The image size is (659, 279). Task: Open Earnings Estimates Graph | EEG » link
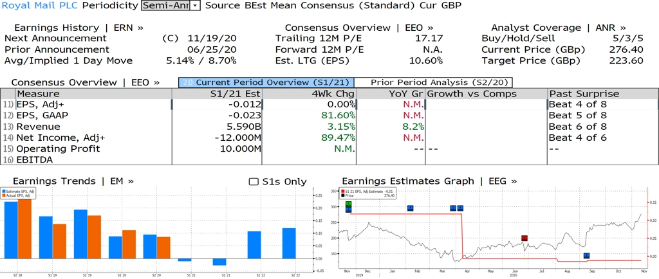pos(429,181)
